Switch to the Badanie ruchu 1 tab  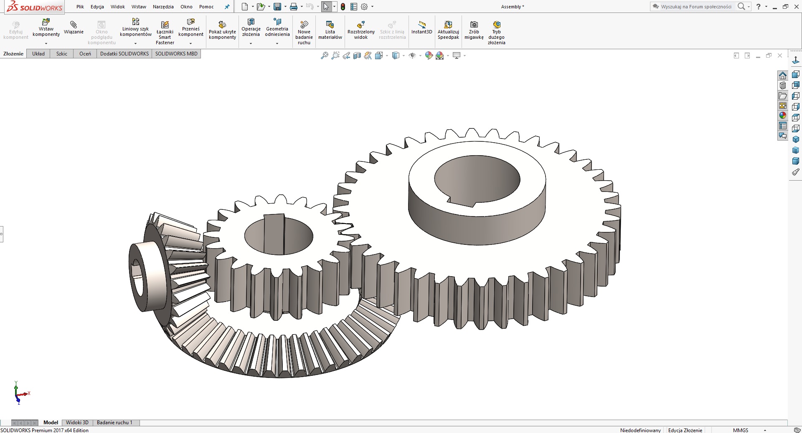(115, 422)
